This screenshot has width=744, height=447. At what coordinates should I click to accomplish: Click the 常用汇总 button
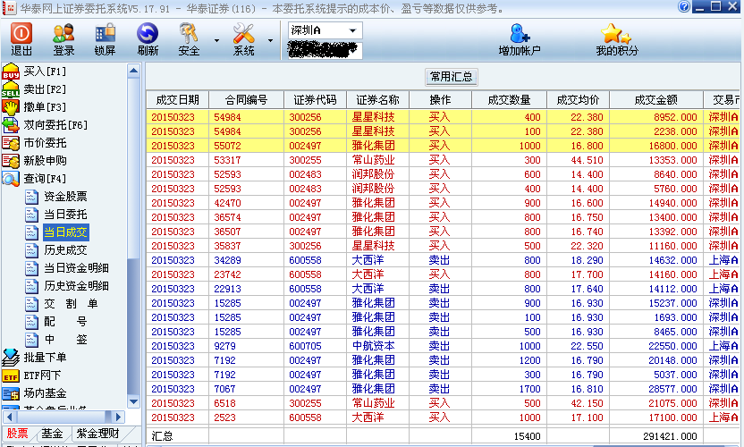click(452, 77)
